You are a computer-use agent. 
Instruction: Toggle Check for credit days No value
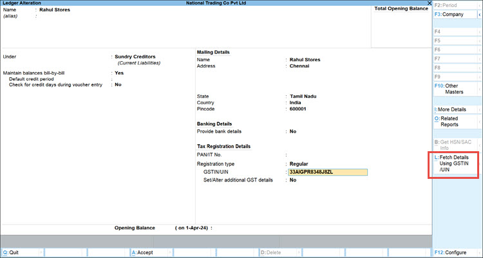click(118, 85)
